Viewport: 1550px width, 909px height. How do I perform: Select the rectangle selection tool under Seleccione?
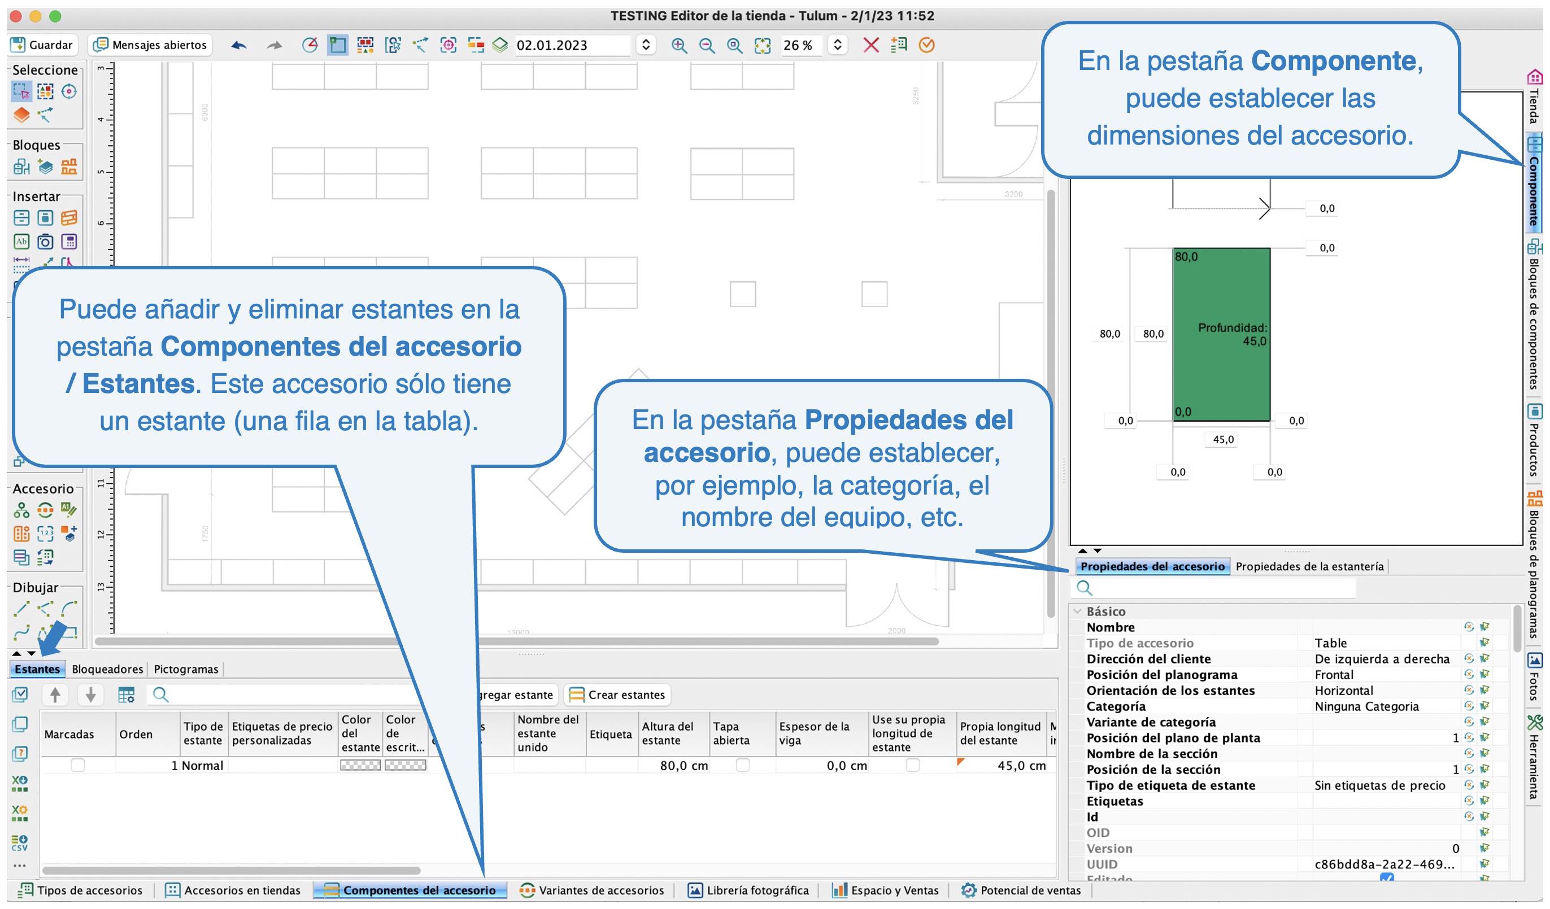coord(21,91)
